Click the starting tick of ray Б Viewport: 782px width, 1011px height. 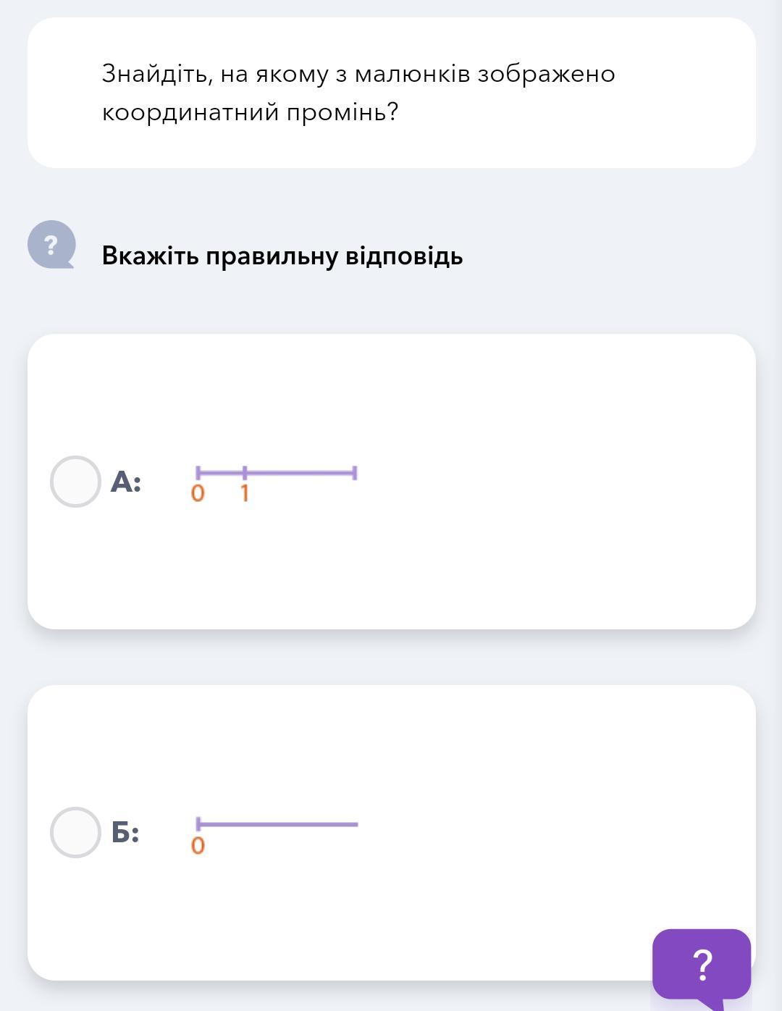(198, 824)
